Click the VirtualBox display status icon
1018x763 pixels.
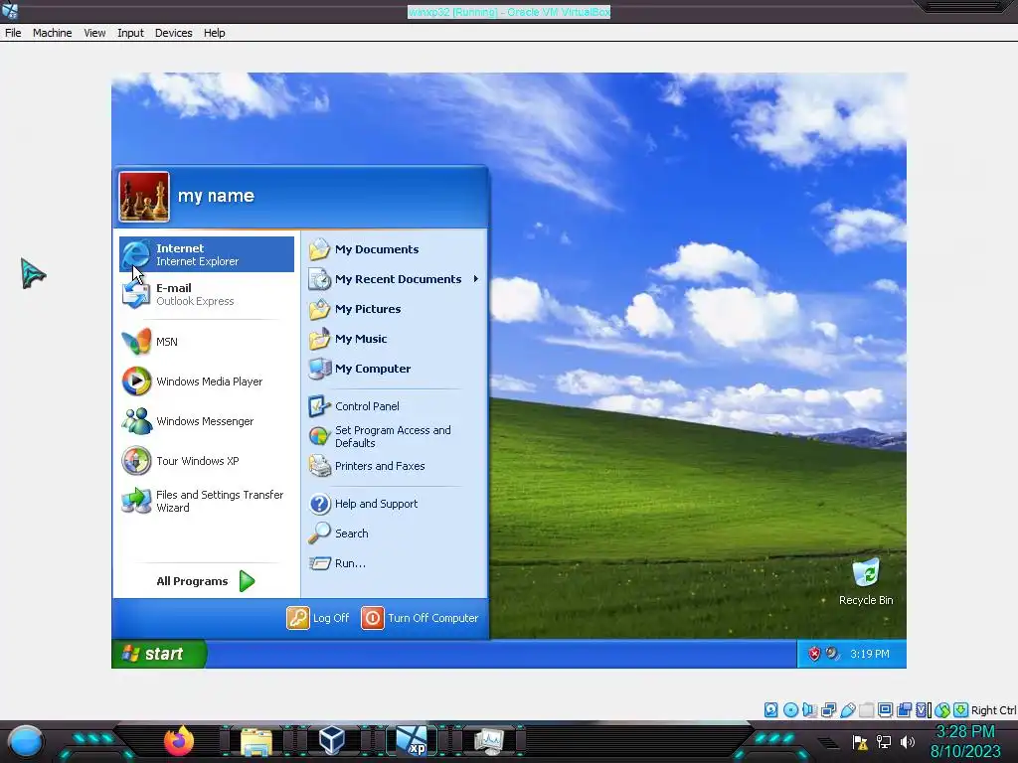pyautogui.click(x=886, y=709)
